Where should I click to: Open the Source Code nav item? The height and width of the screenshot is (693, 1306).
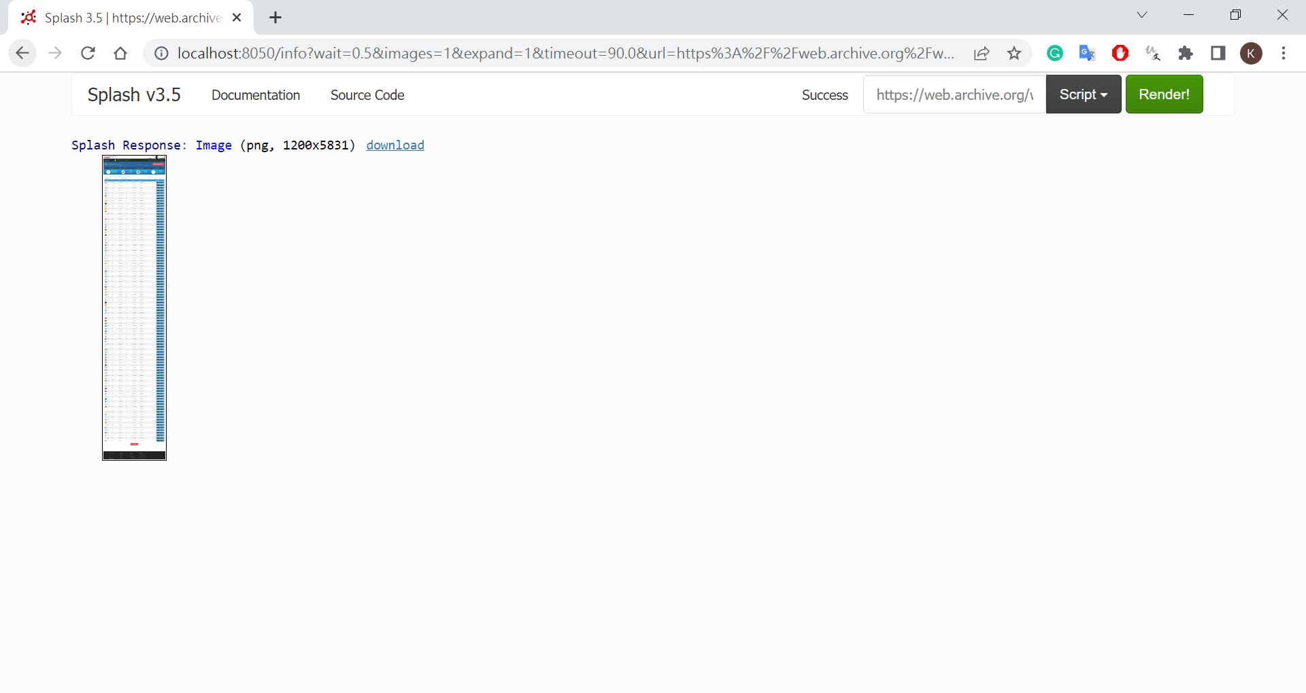pos(367,95)
